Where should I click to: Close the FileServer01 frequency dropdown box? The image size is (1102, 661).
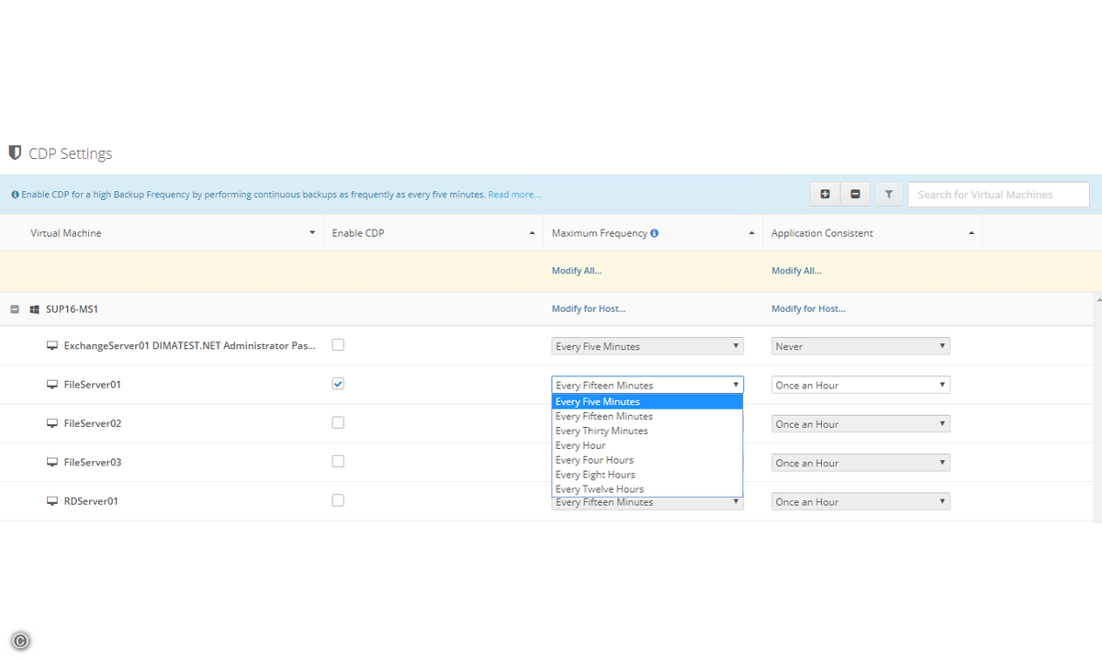pos(647,385)
